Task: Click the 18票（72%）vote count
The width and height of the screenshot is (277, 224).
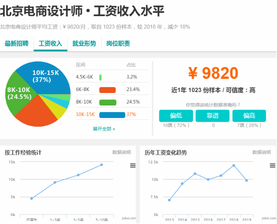Action: 176,125
